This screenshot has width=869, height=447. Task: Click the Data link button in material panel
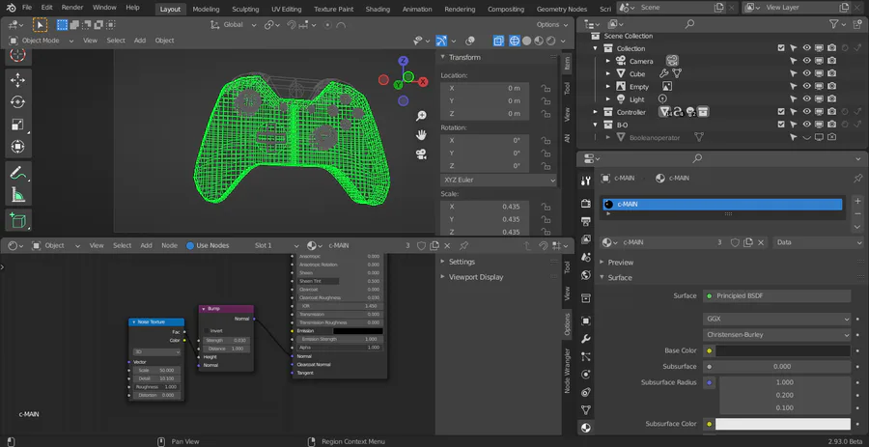(x=819, y=242)
